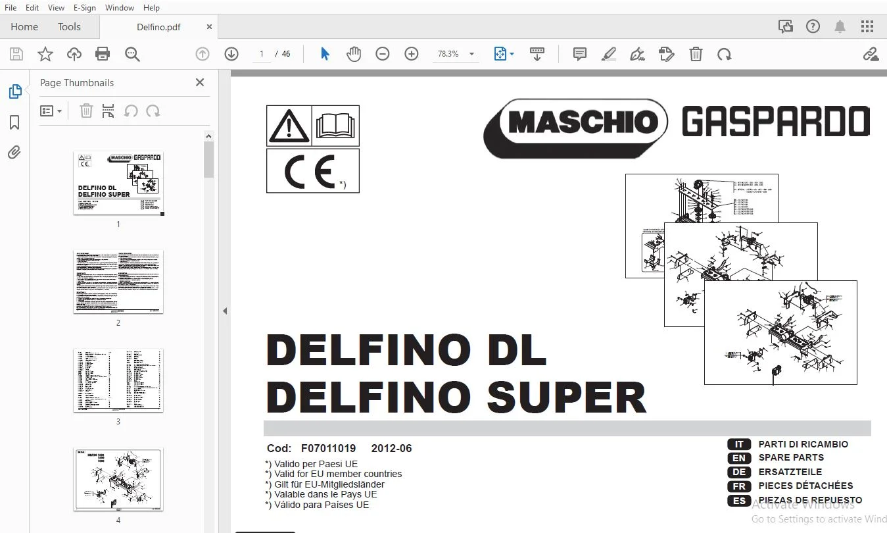Open the Window menu
Screen dimensions: 887x533
coord(120,7)
